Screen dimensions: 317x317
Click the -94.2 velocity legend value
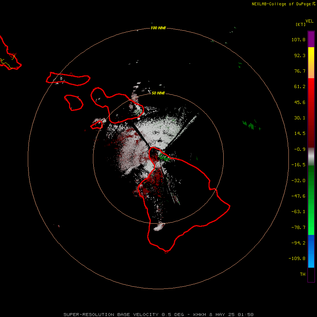[298, 243]
